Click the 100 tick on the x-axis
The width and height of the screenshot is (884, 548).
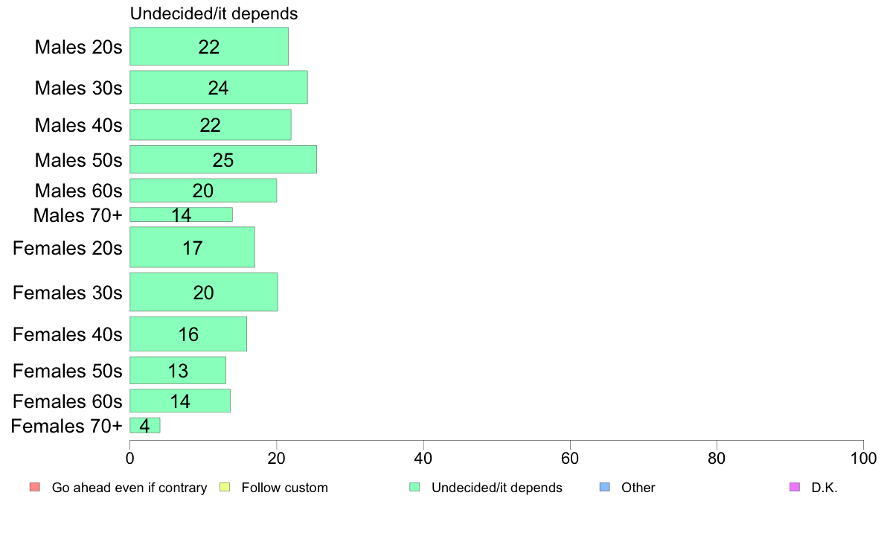[x=863, y=458]
